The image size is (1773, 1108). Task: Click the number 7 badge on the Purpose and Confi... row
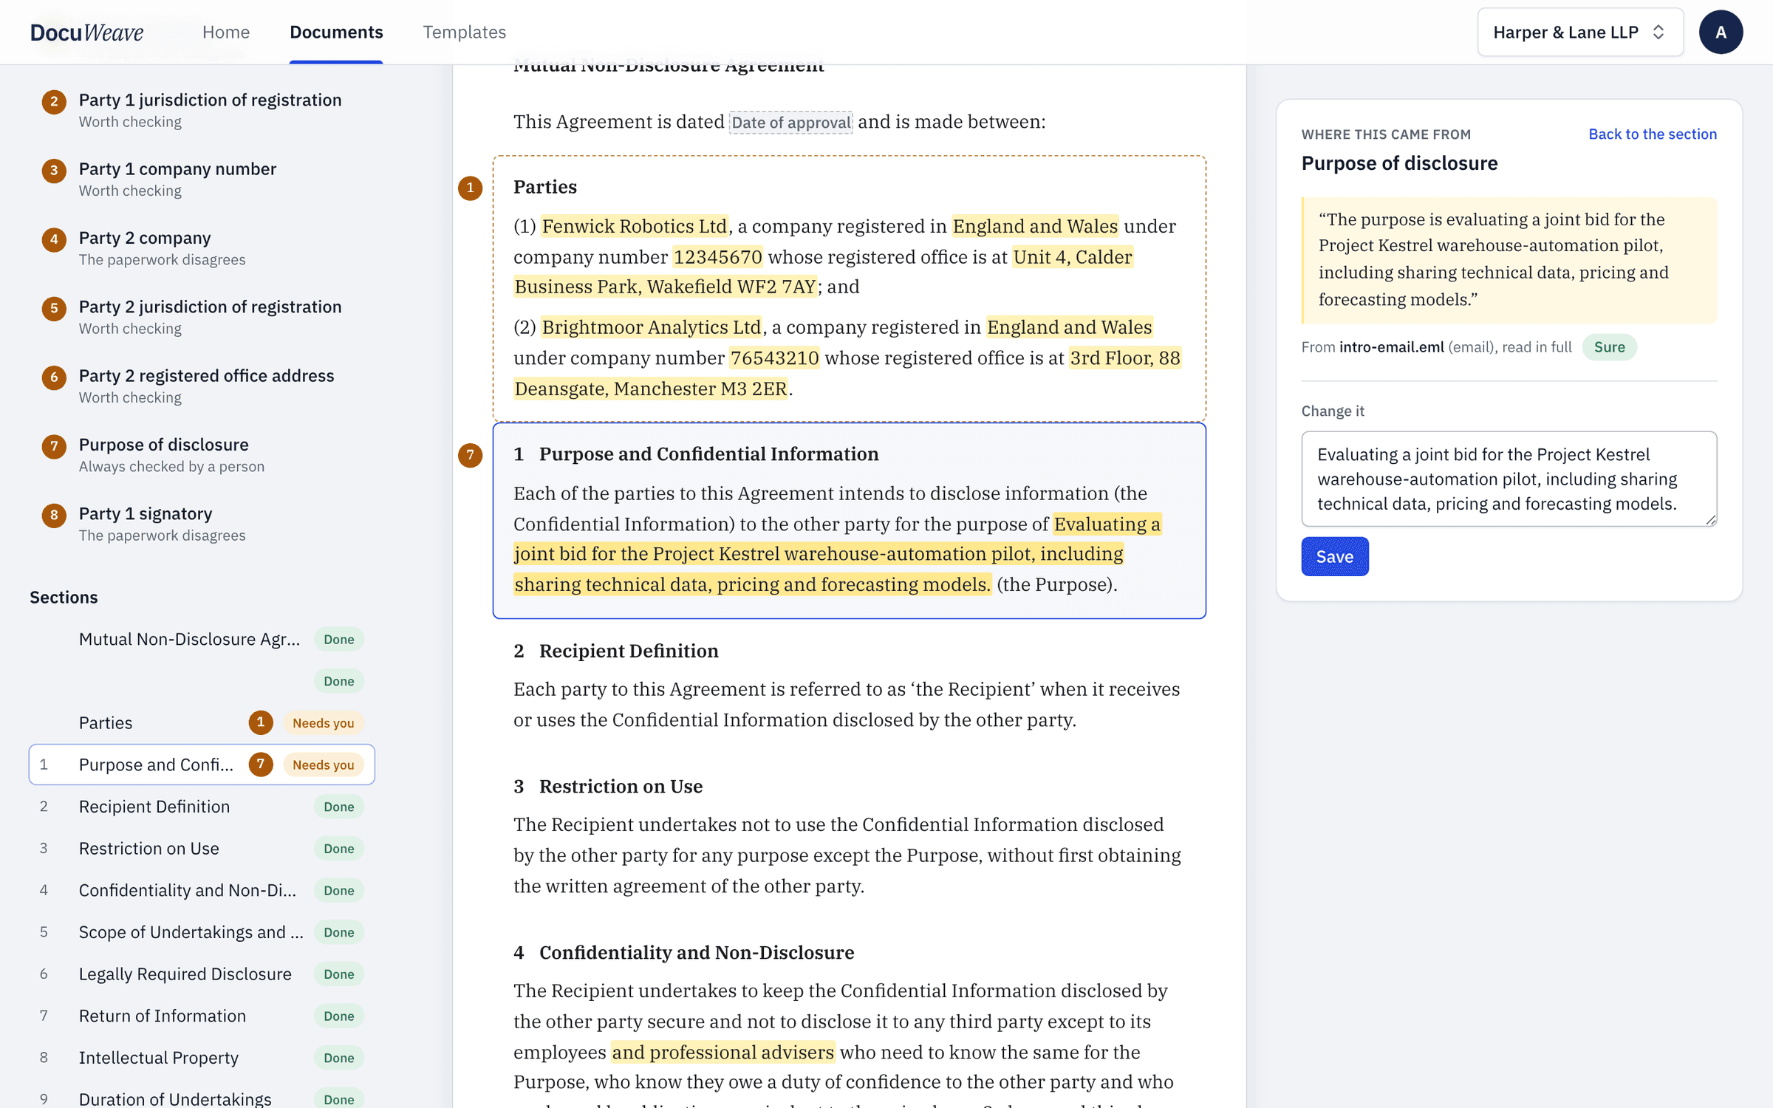coord(260,765)
